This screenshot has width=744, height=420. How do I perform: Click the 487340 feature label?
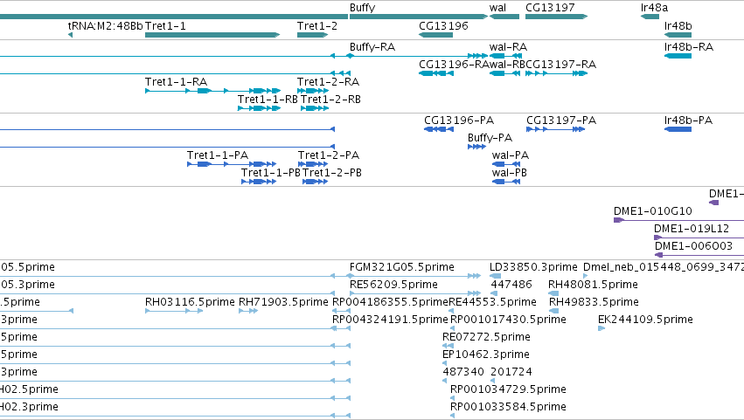point(463,373)
